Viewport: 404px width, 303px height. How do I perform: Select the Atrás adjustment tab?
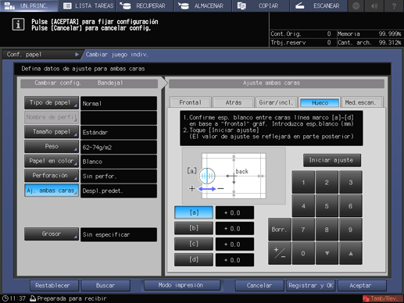234,102
